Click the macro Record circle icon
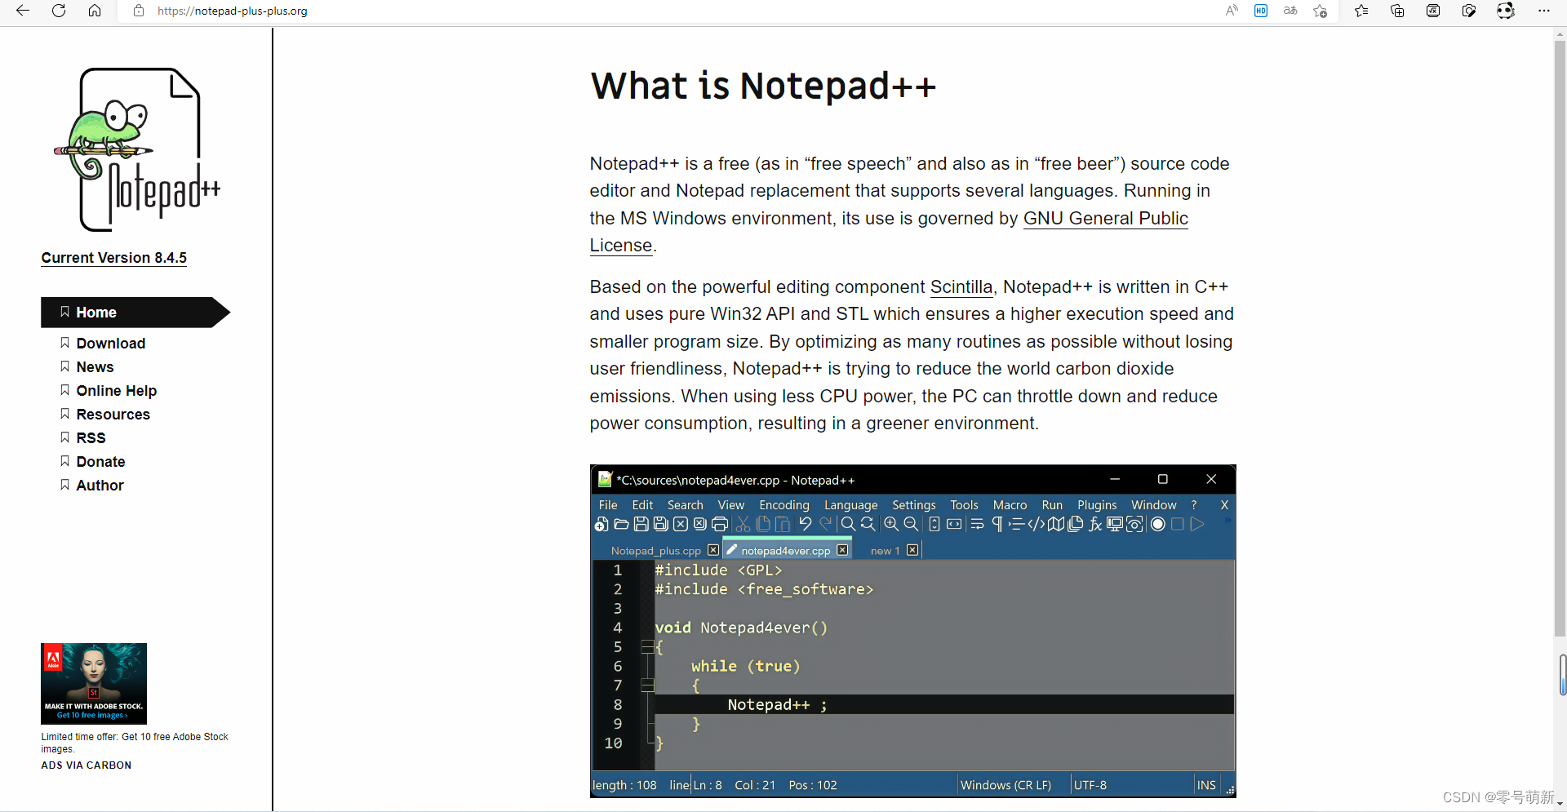The image size is (1567, 812). pos(1157,524)
